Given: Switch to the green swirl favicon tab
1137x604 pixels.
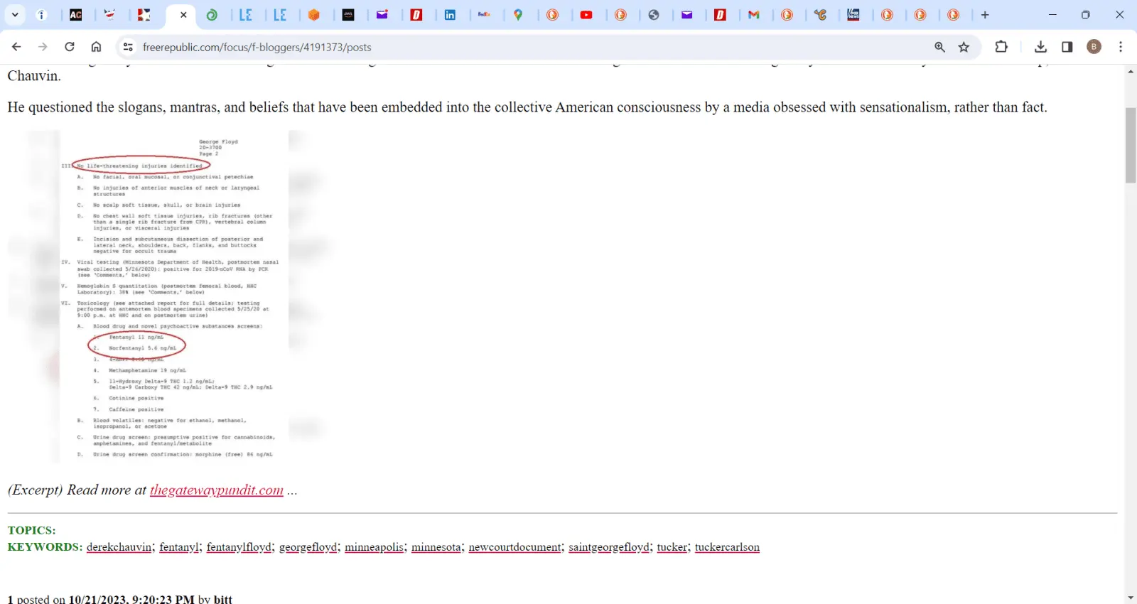Looking at the screenshot, I should point(212,15).
